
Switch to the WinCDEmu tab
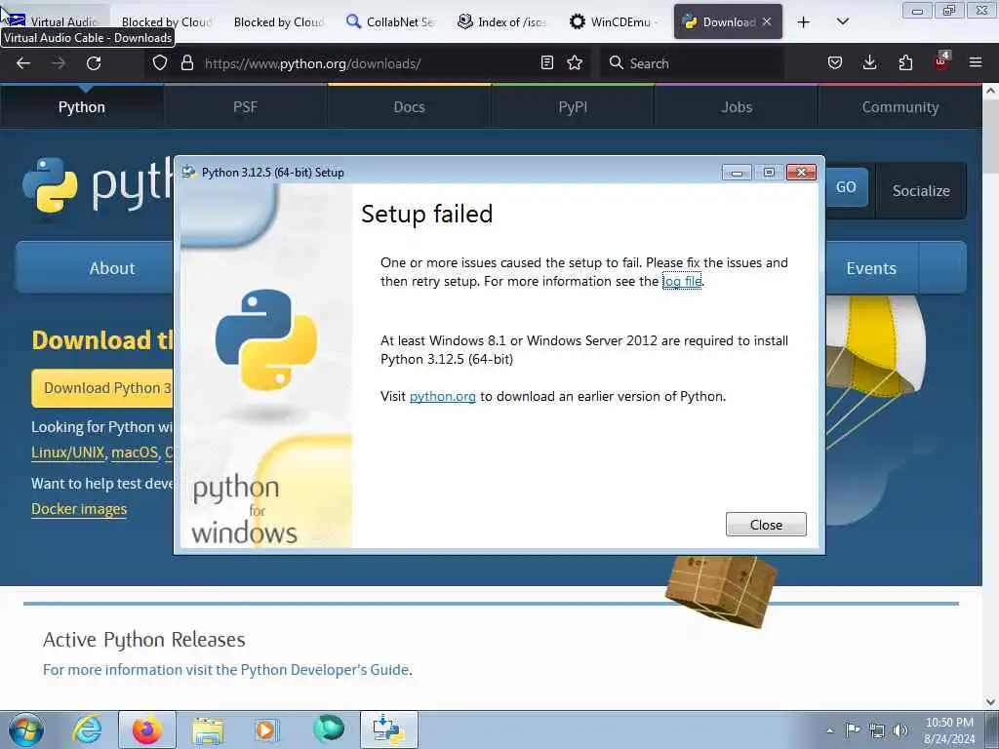click(616, 22)
